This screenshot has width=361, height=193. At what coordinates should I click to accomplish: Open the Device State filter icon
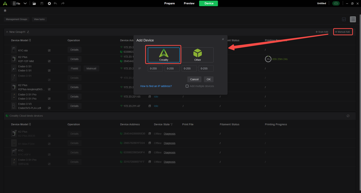click(171, 124)
